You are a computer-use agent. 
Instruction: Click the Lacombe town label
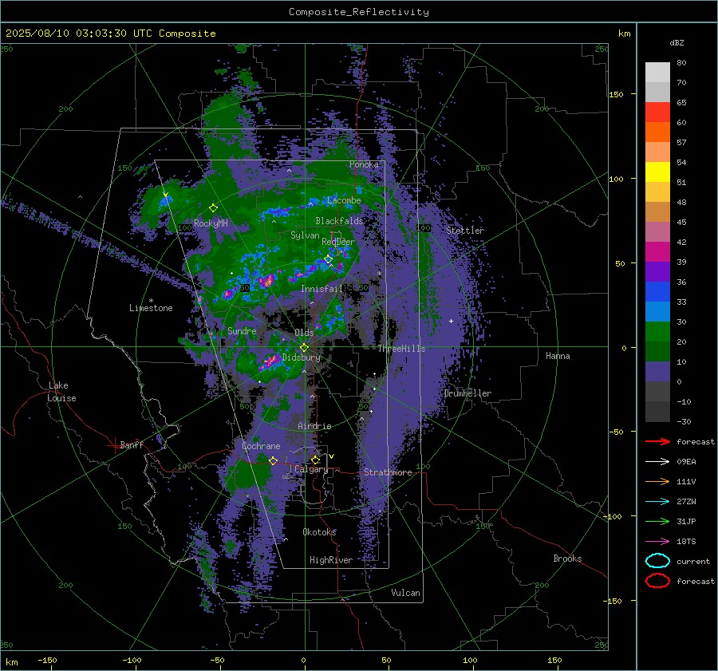pos(344,200)
